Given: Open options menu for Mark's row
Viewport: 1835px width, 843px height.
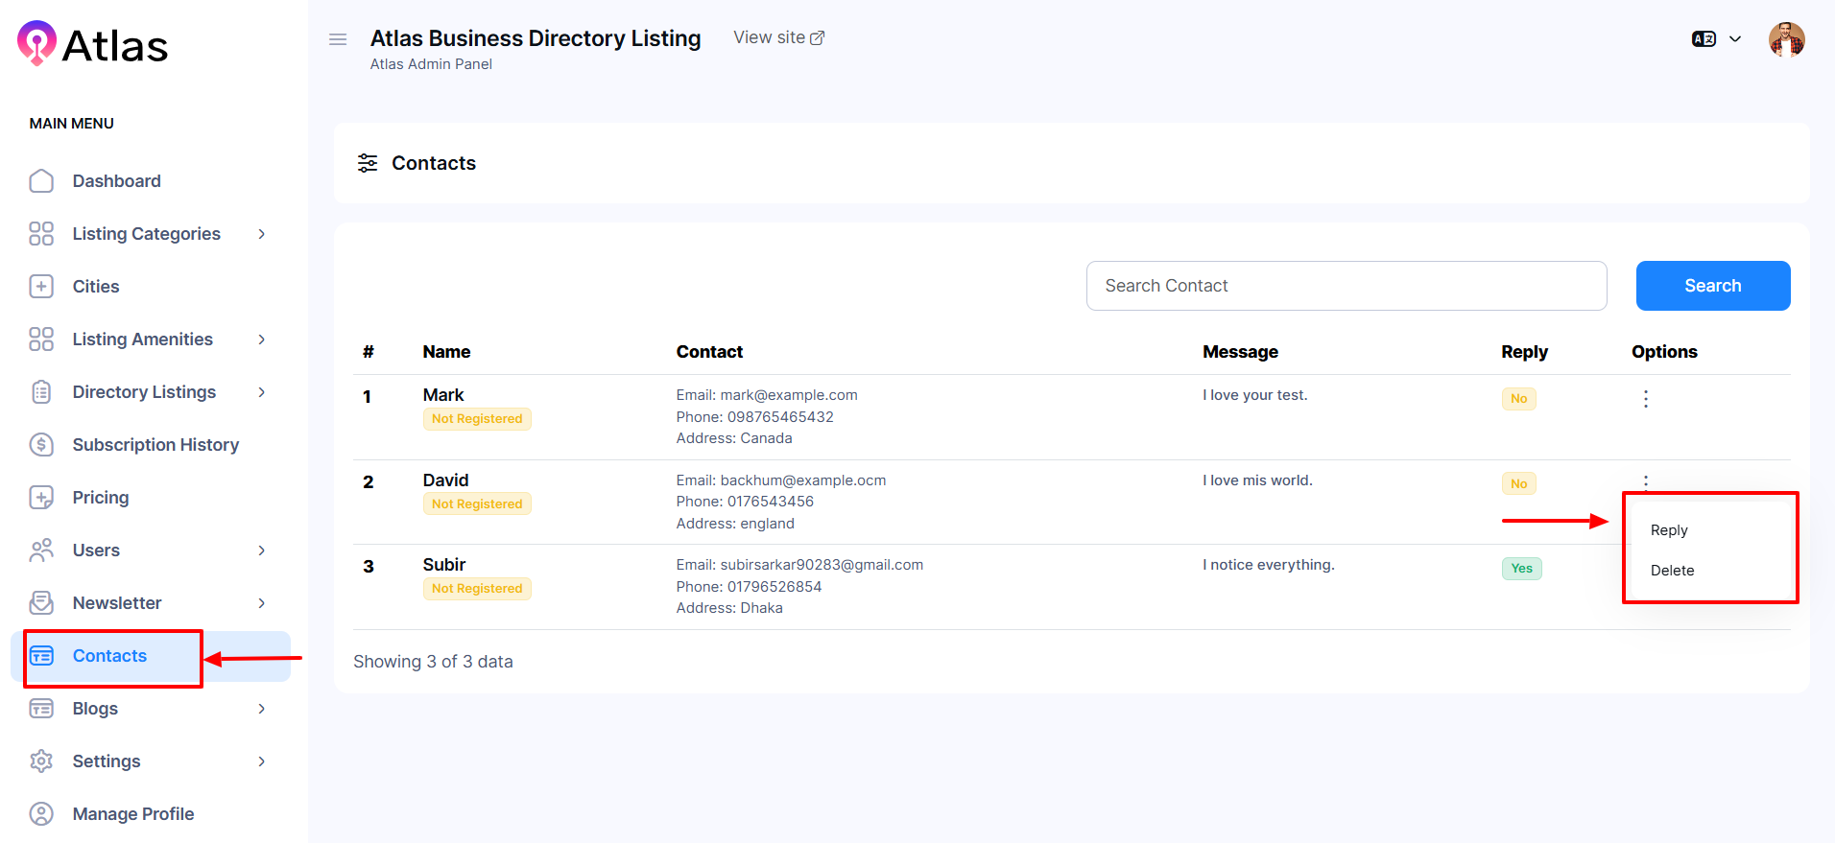Looking at the screenshot, I should pos(1645,399).
